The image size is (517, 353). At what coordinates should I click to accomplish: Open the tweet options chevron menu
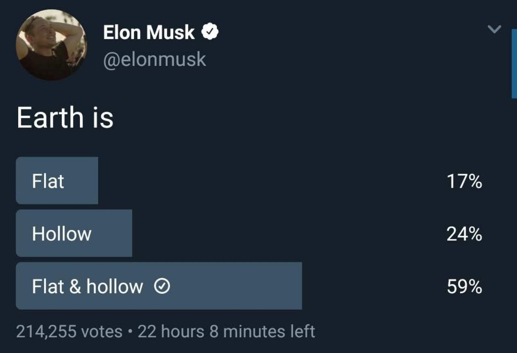494,29
